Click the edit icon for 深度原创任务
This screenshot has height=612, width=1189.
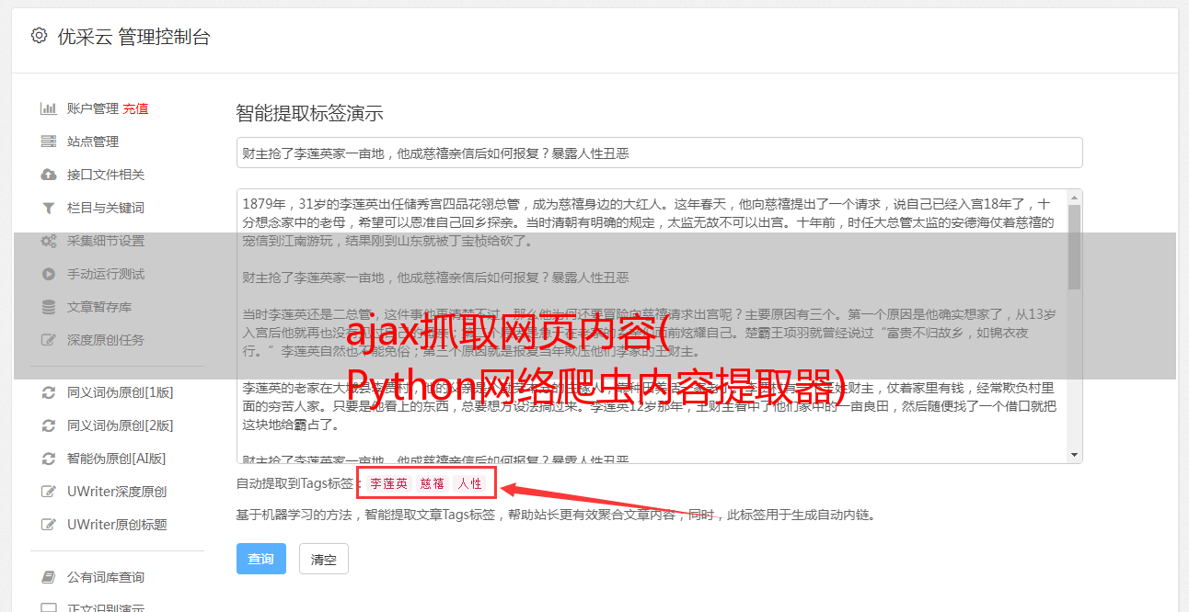pyautogui.click(x=49, y=340)
